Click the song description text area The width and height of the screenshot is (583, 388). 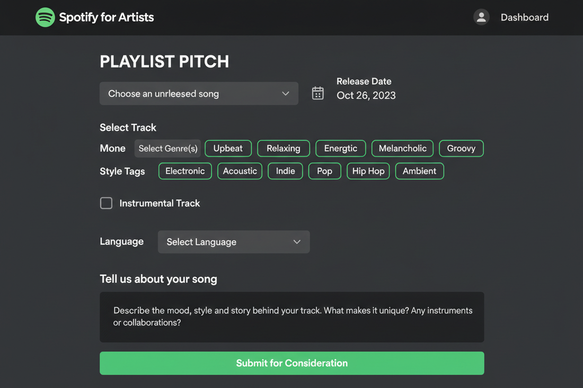[291, 316]
